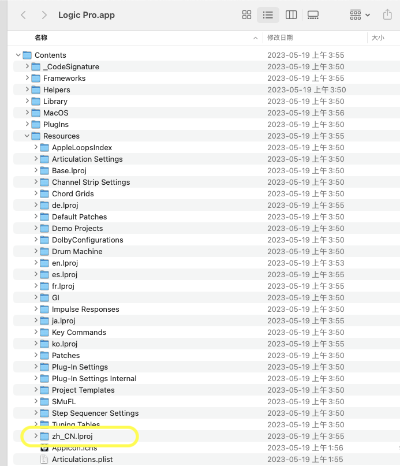
Task: Select the Drum Machine folder icon
Action: tap(44, 251)
